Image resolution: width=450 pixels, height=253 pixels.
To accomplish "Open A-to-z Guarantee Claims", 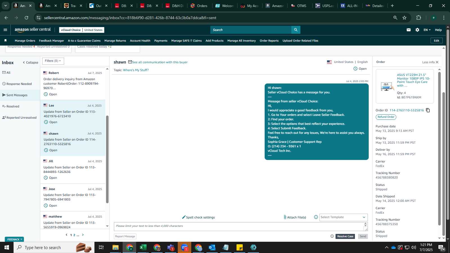I will tap(84, 41).
